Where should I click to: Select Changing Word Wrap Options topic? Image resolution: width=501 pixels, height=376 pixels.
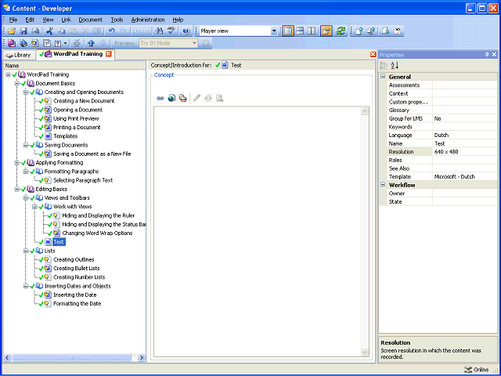tap(97, 233)
